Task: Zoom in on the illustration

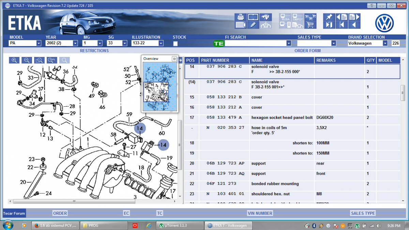Action: click(14, 60)
